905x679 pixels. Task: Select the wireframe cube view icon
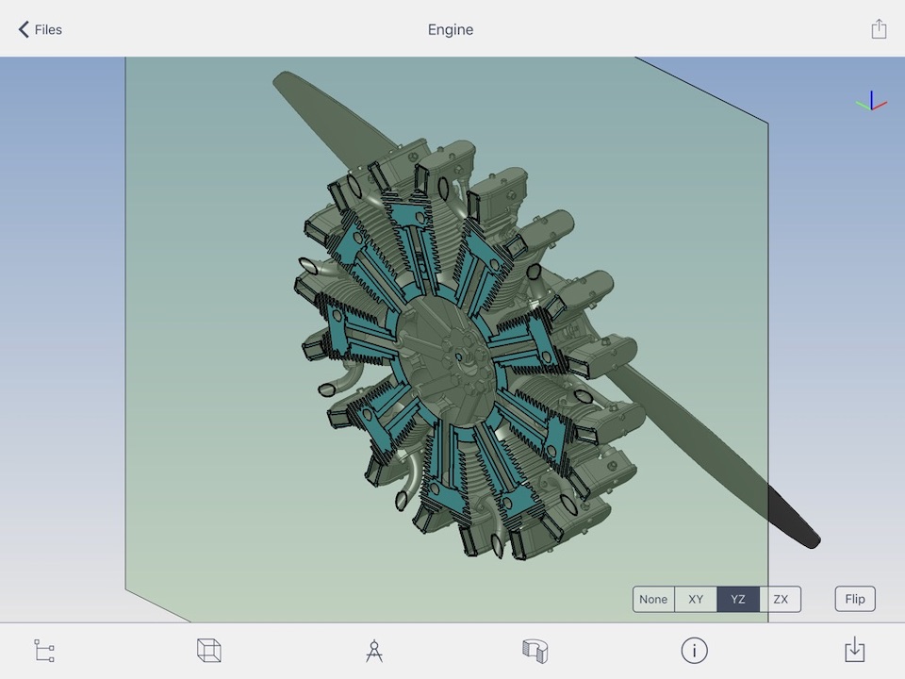(x=209, y=650)
